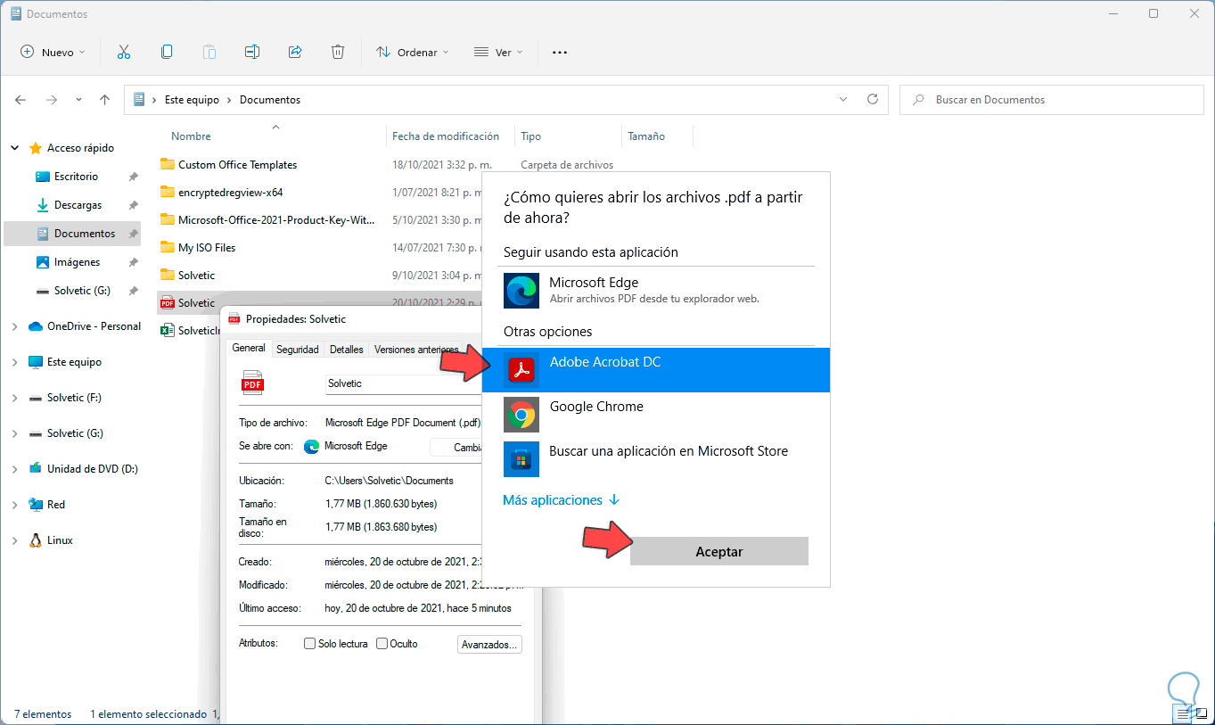Click the Más aplicaciones link

tap(561, 500)
